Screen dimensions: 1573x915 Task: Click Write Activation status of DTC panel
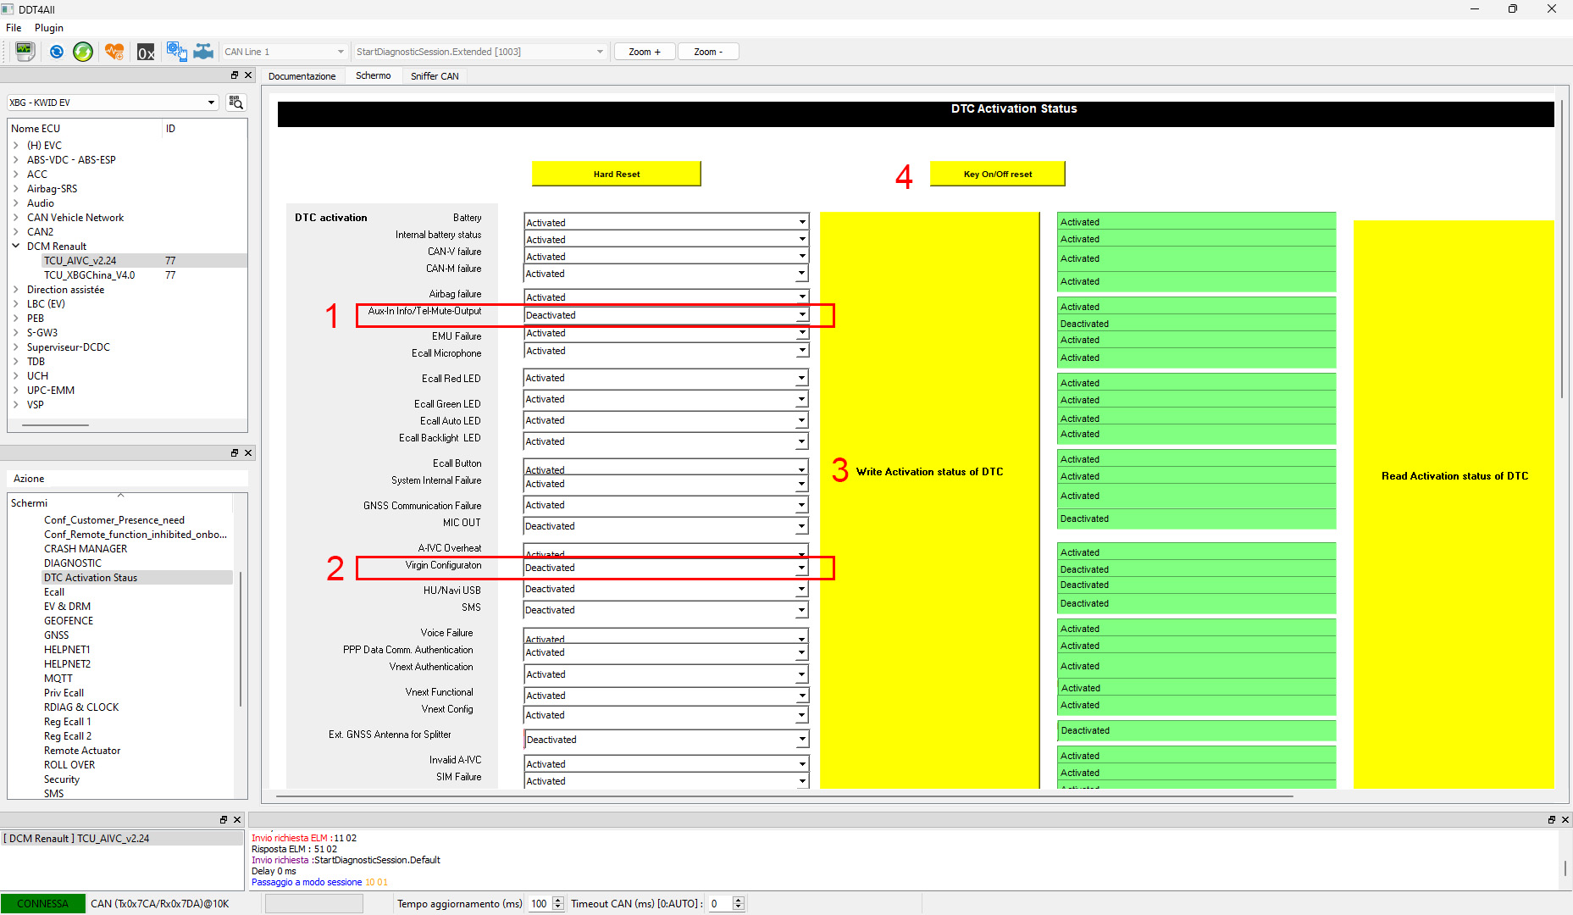click(x=929, y=472)
